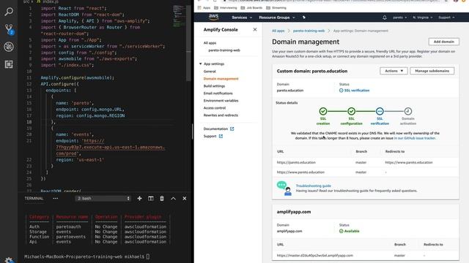Image resolution: width=469 pixels, height=263 pixels.
Task: Open https://www.pareto.education URL in first column
Action: [x=300, y=172]
